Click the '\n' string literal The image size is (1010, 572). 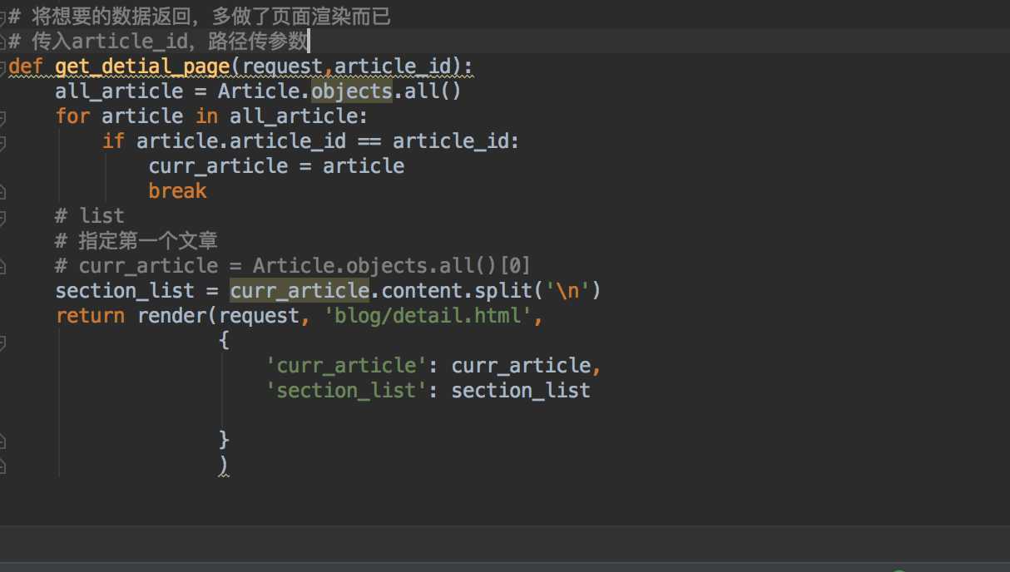point(567,290)
